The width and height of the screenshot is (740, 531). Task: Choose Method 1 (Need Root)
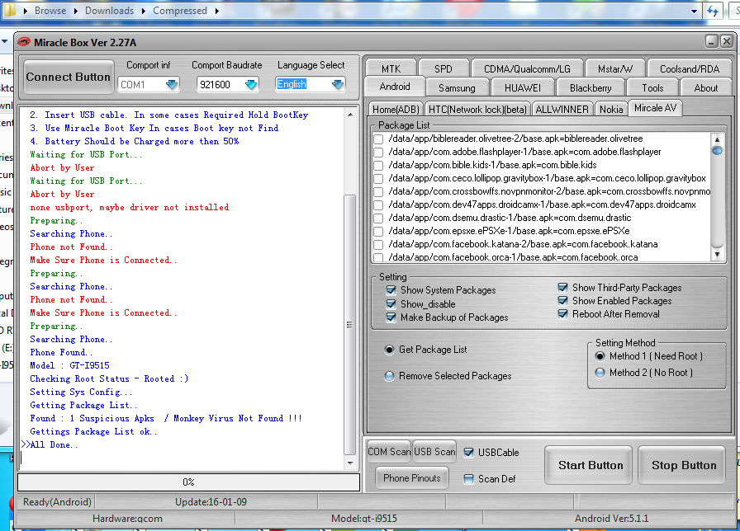point(600,356)
